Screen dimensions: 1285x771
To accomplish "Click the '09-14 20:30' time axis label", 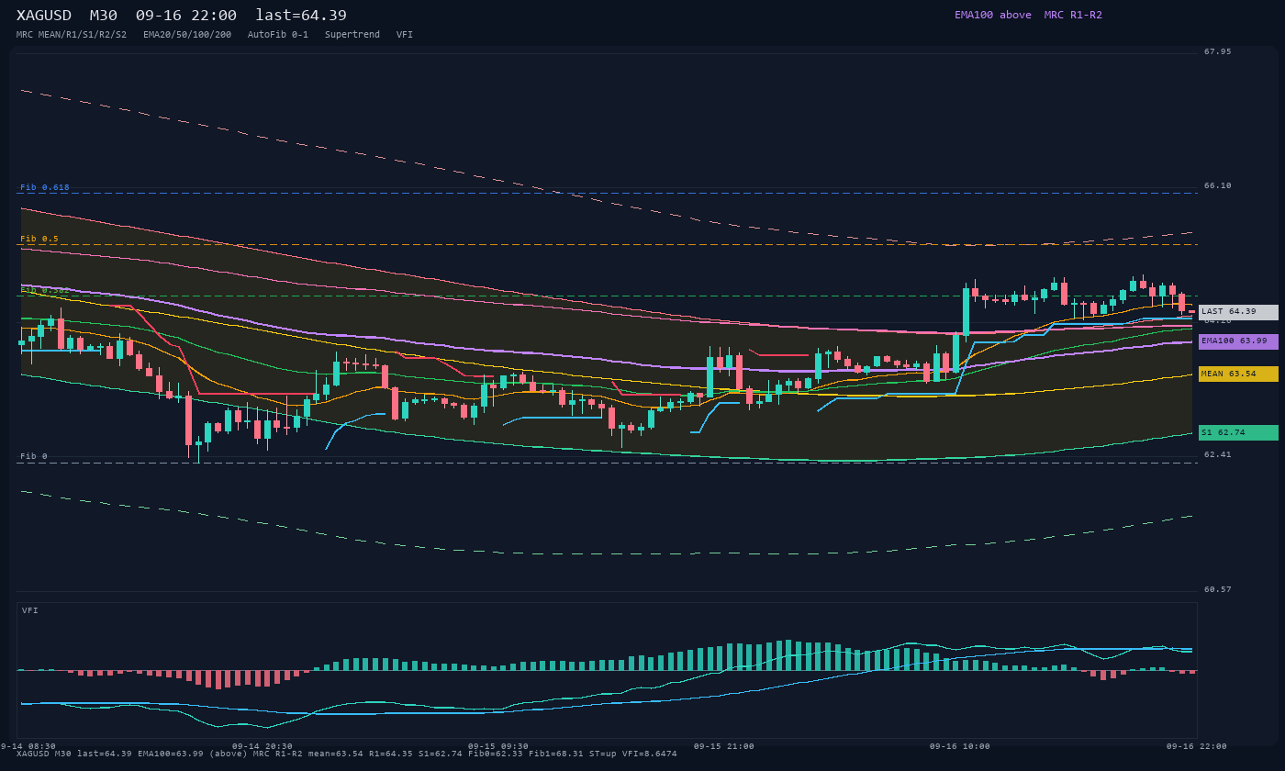I will click(x=263, y=746).
